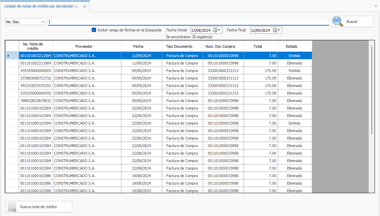Select the Listado de notas de crédito tab
Viewport: 380px width, 216px height.
click(41, 6)
